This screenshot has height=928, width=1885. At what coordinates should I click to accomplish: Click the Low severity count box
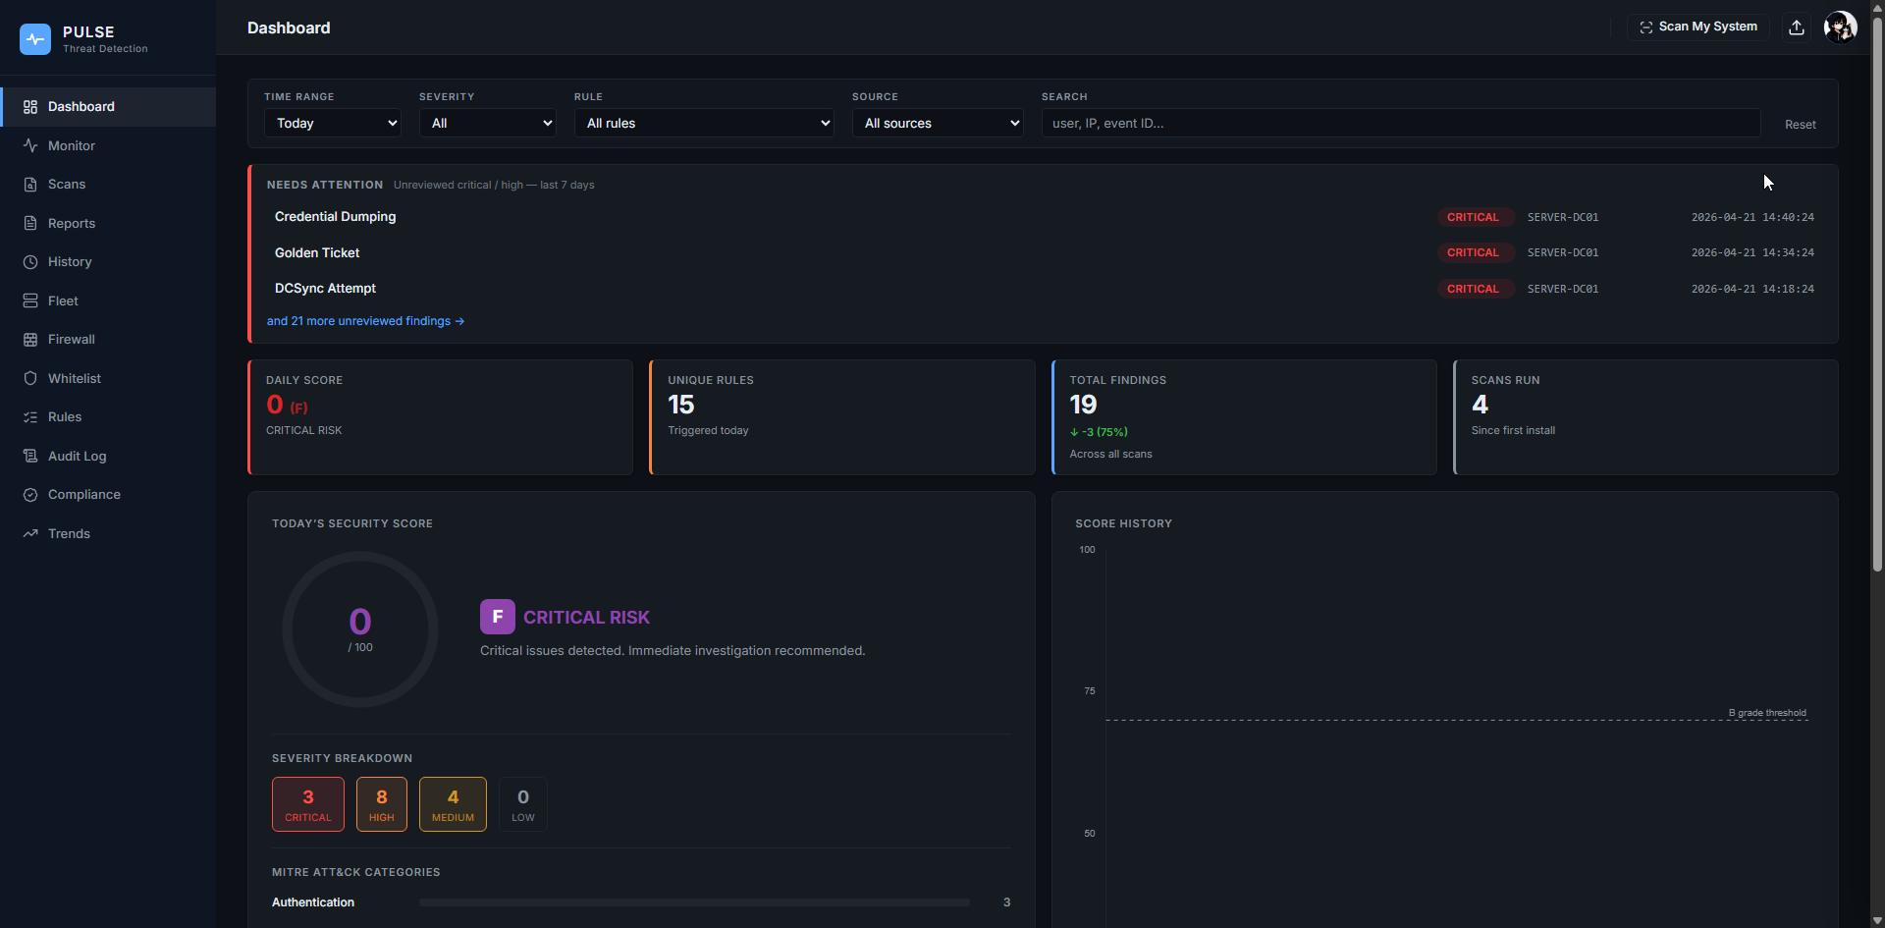click(x=523, y=804)
